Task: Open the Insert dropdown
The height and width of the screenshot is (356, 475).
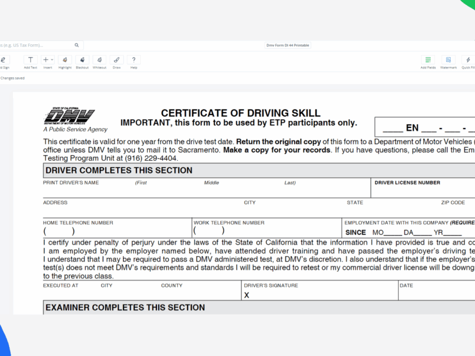Action: click(x=47, y=63)
